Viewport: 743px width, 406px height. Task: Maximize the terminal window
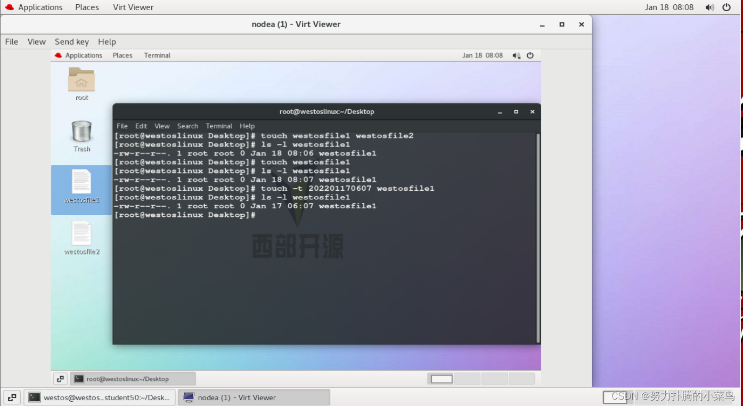[x=516, y=112]
